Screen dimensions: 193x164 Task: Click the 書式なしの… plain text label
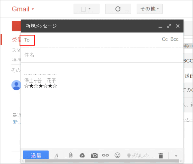(x=140, y=155)
